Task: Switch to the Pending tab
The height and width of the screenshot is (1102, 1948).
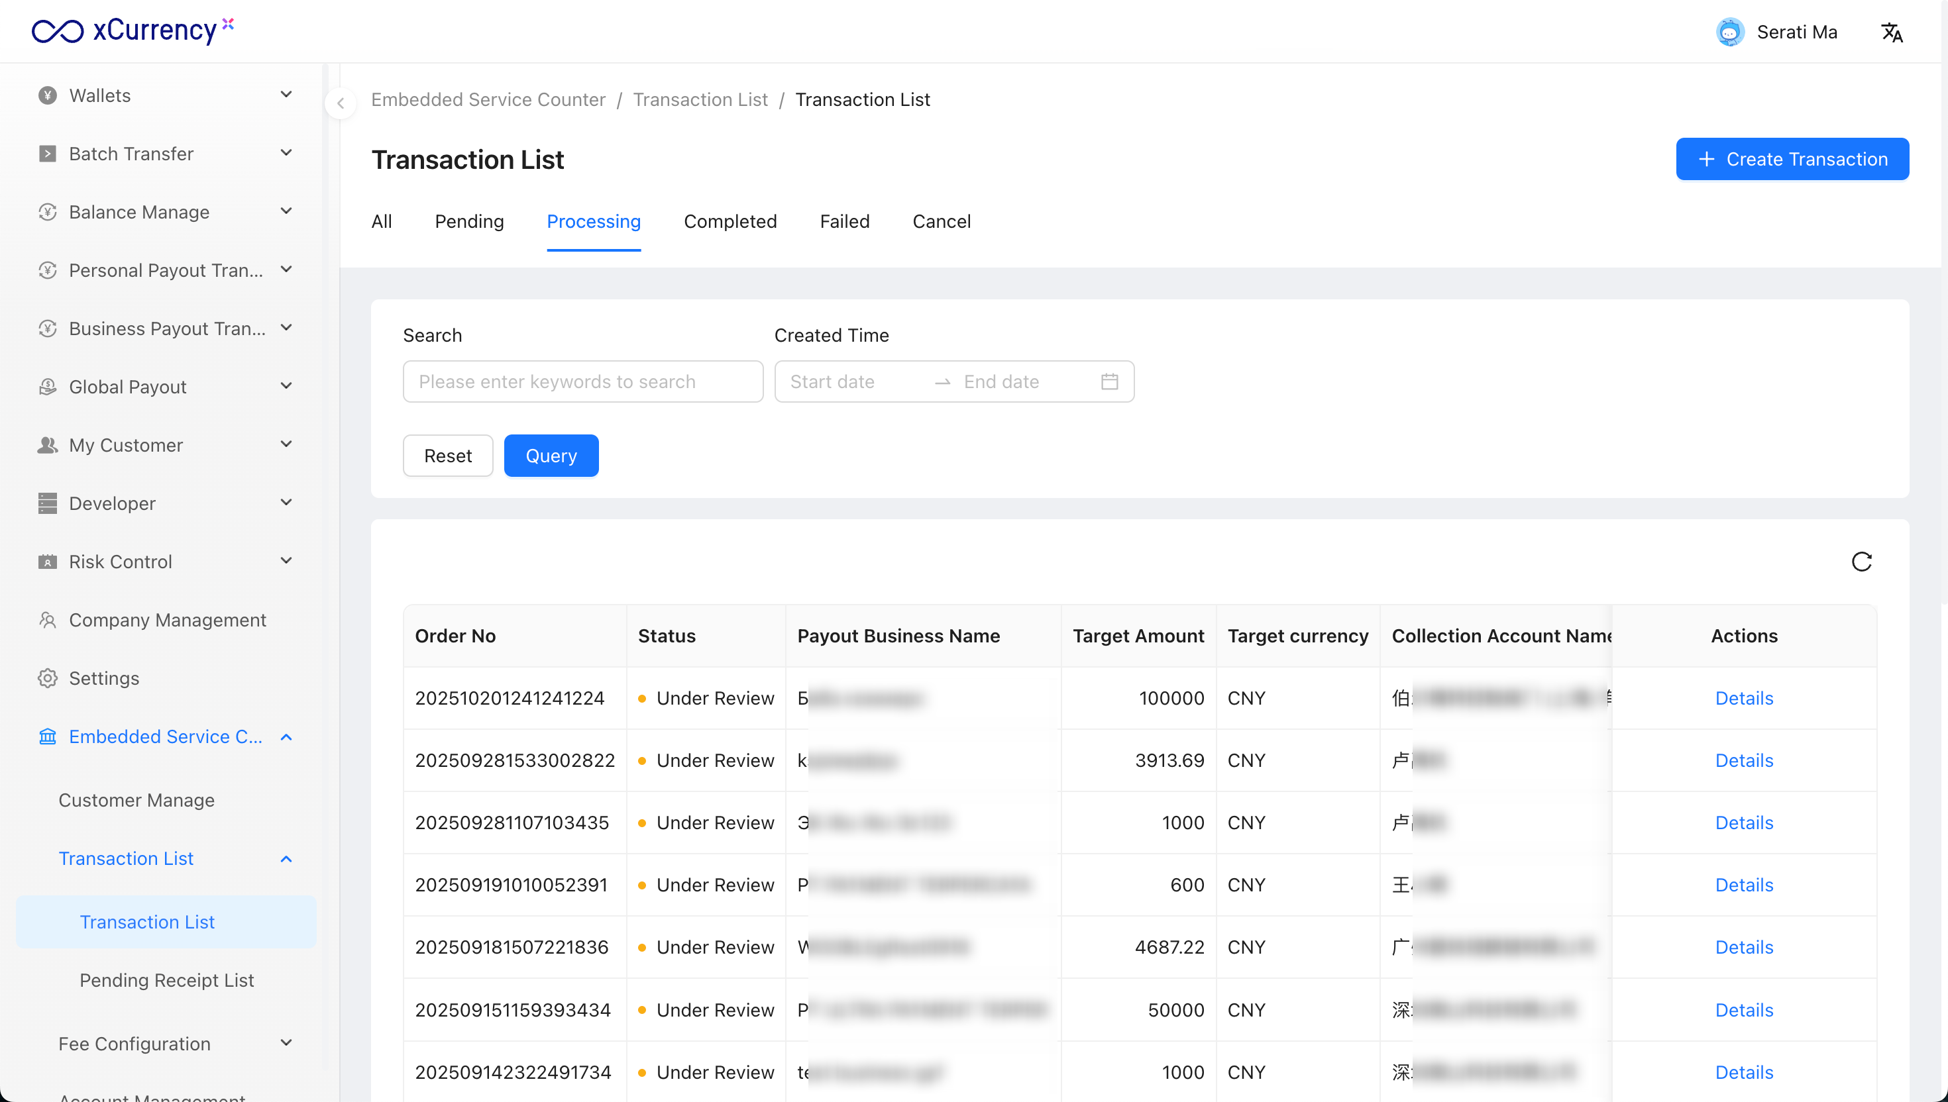Action: [x=468, y=222]
